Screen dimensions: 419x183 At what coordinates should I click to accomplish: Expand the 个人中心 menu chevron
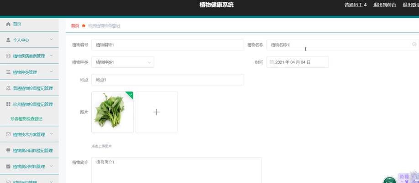tap(51, 40)
